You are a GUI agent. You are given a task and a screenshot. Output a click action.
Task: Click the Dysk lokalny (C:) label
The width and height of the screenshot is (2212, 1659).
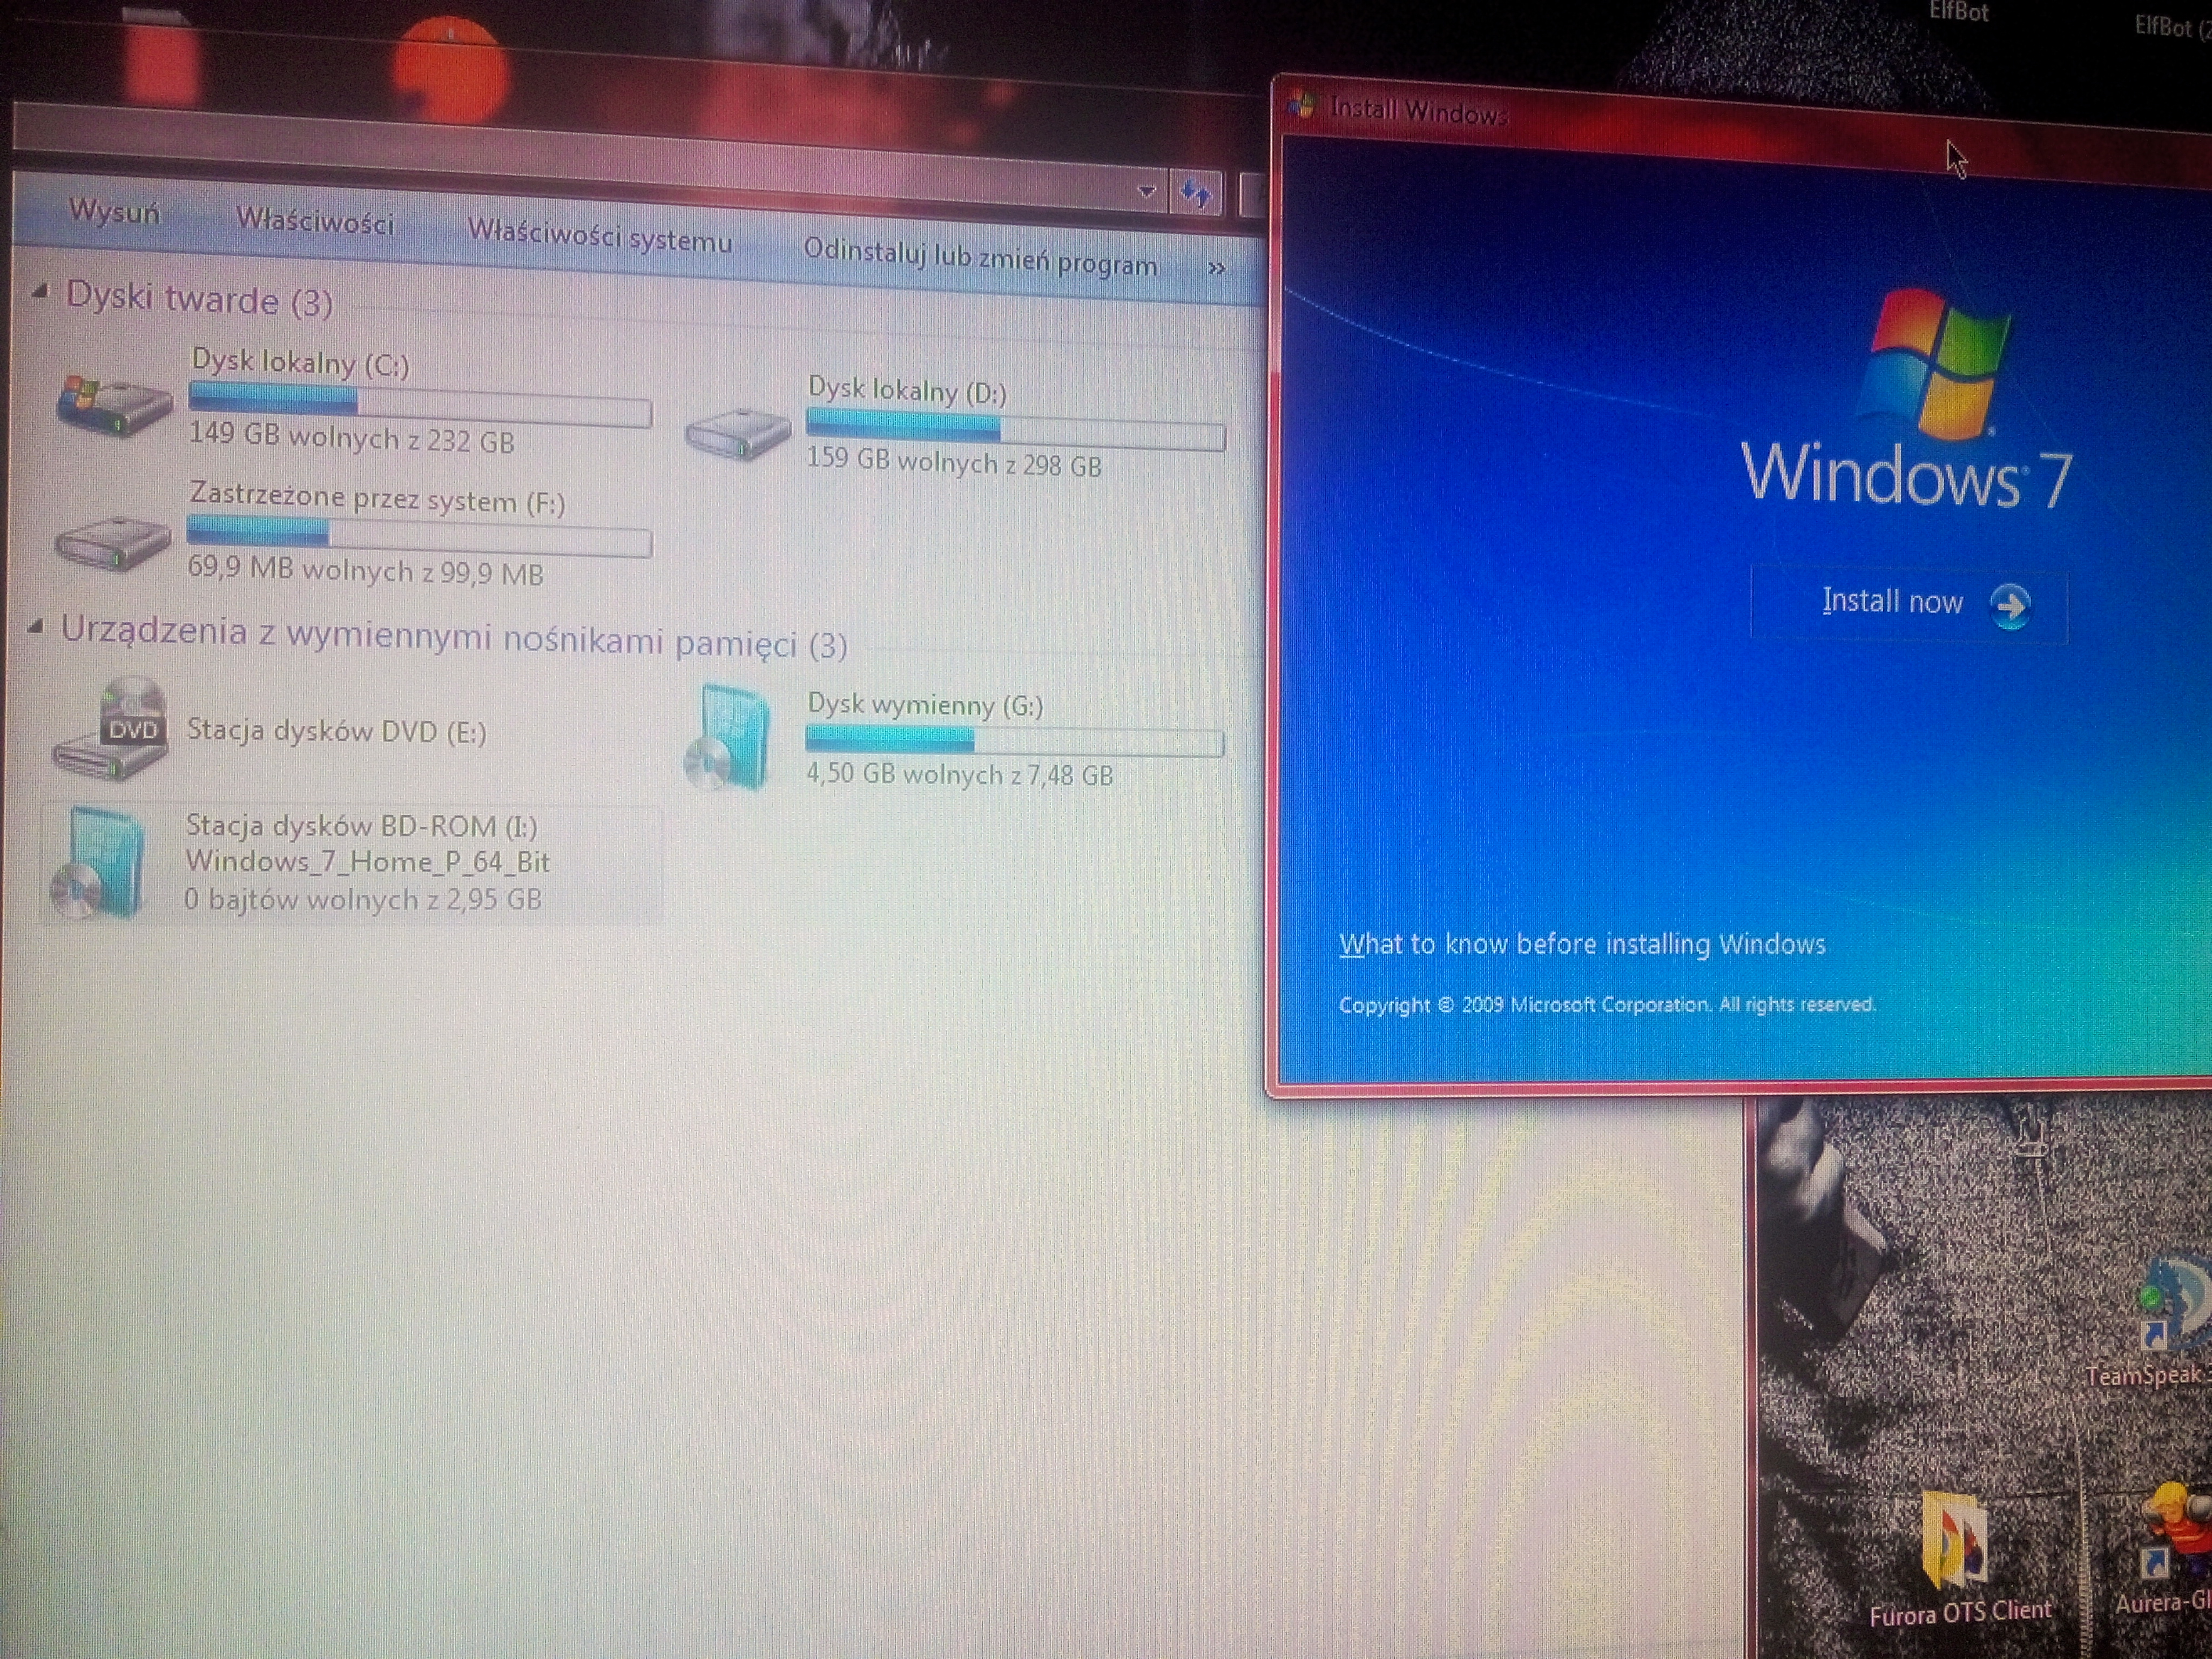[x=300, y=362]
